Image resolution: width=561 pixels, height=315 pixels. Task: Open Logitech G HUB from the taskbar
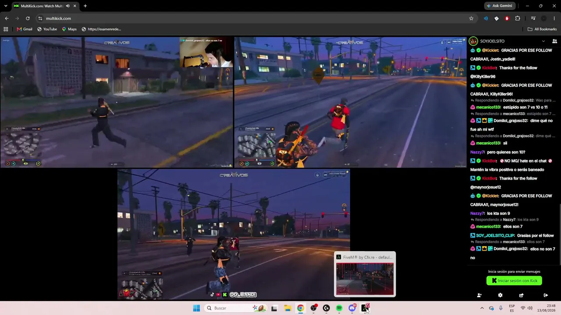[x=326, y=308]
